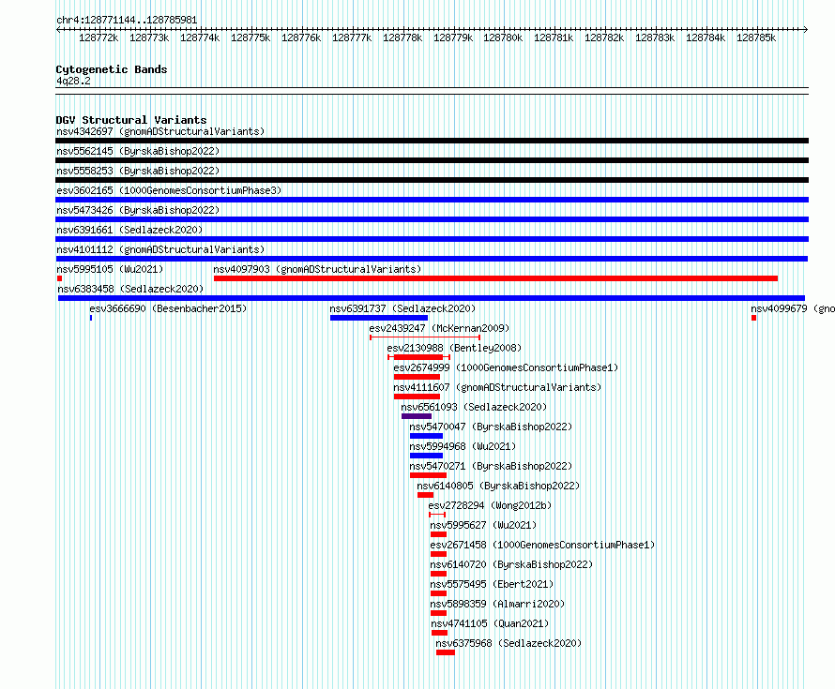Select esv2728294 thin red interval marker
The image size is (835, 689).
pos(437,515)
